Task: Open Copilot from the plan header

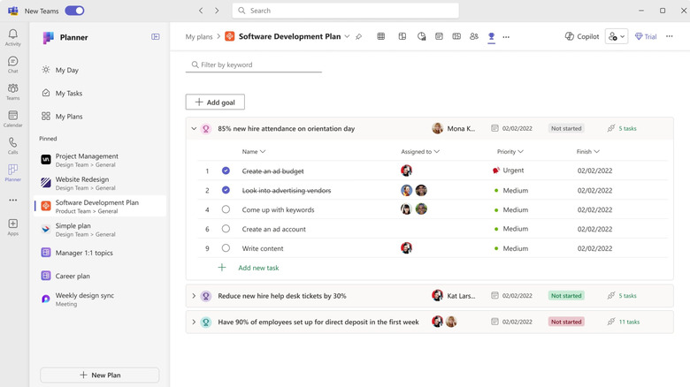Action: click(x=582, y=37)
